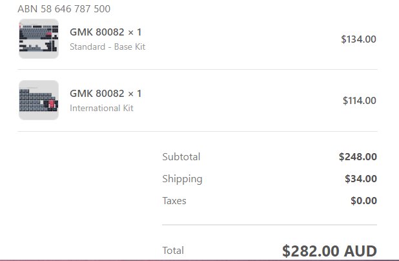Click the first GMK 80082 × 1 title
This screenshot has height=261, width=399.
[x=106, y=32]
